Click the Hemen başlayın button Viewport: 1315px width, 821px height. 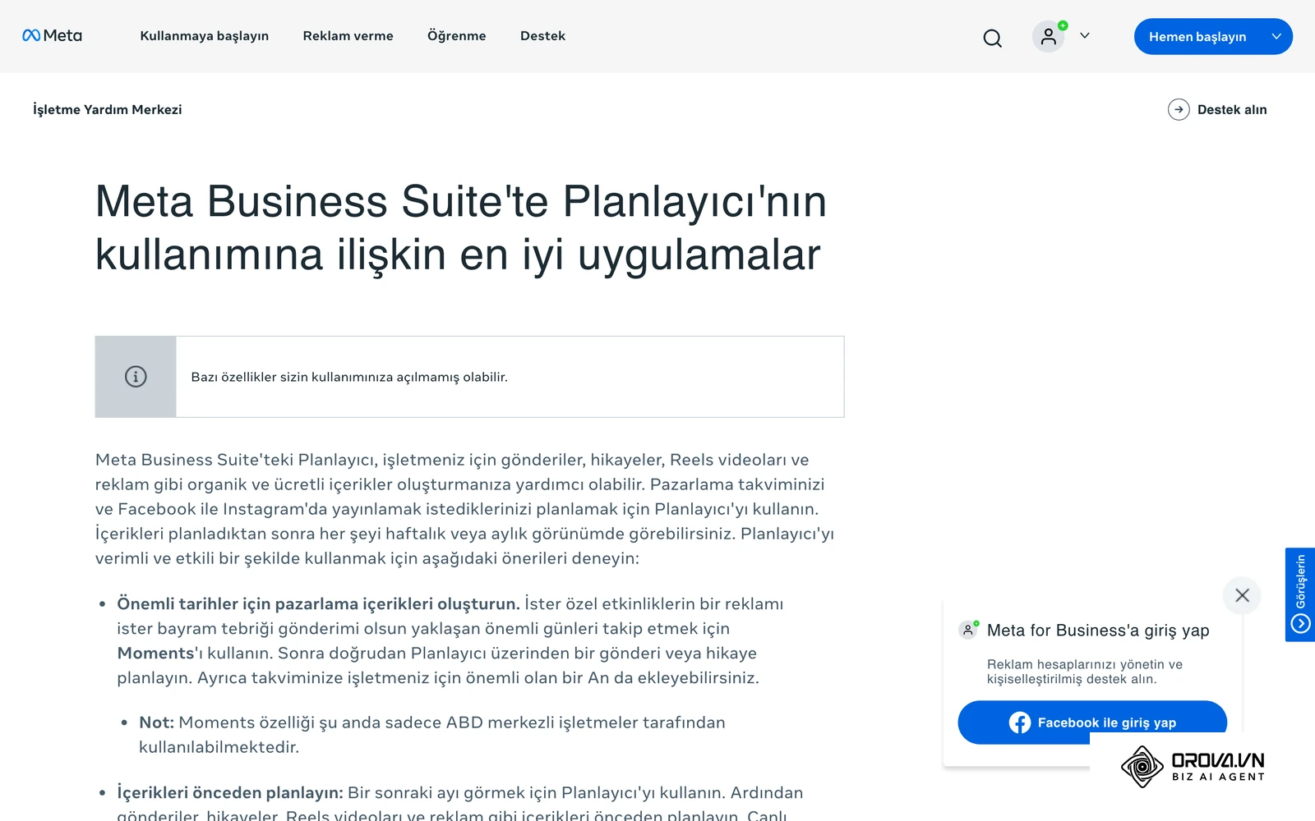coord(1213,36)
